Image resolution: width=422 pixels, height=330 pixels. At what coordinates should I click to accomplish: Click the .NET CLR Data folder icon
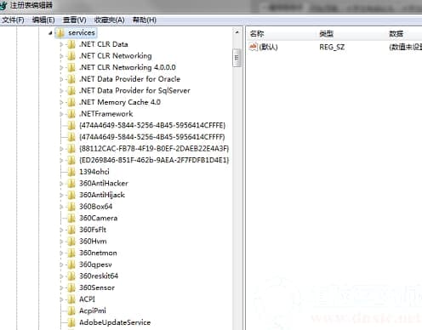coord(71,44)
